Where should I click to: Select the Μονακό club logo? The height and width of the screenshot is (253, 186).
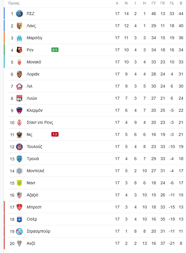click(19, 62)
